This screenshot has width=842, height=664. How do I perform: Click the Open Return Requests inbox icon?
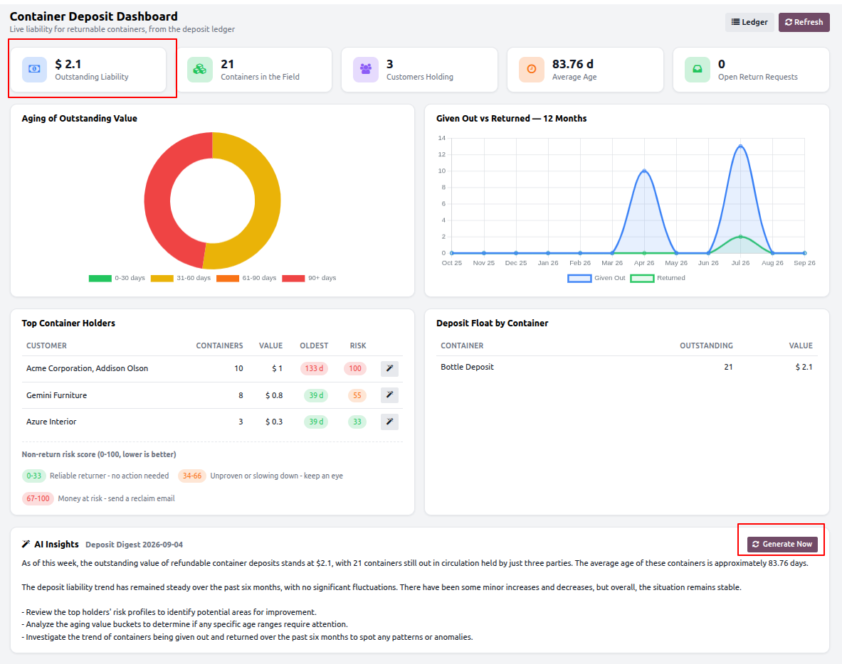pos(697,70)
